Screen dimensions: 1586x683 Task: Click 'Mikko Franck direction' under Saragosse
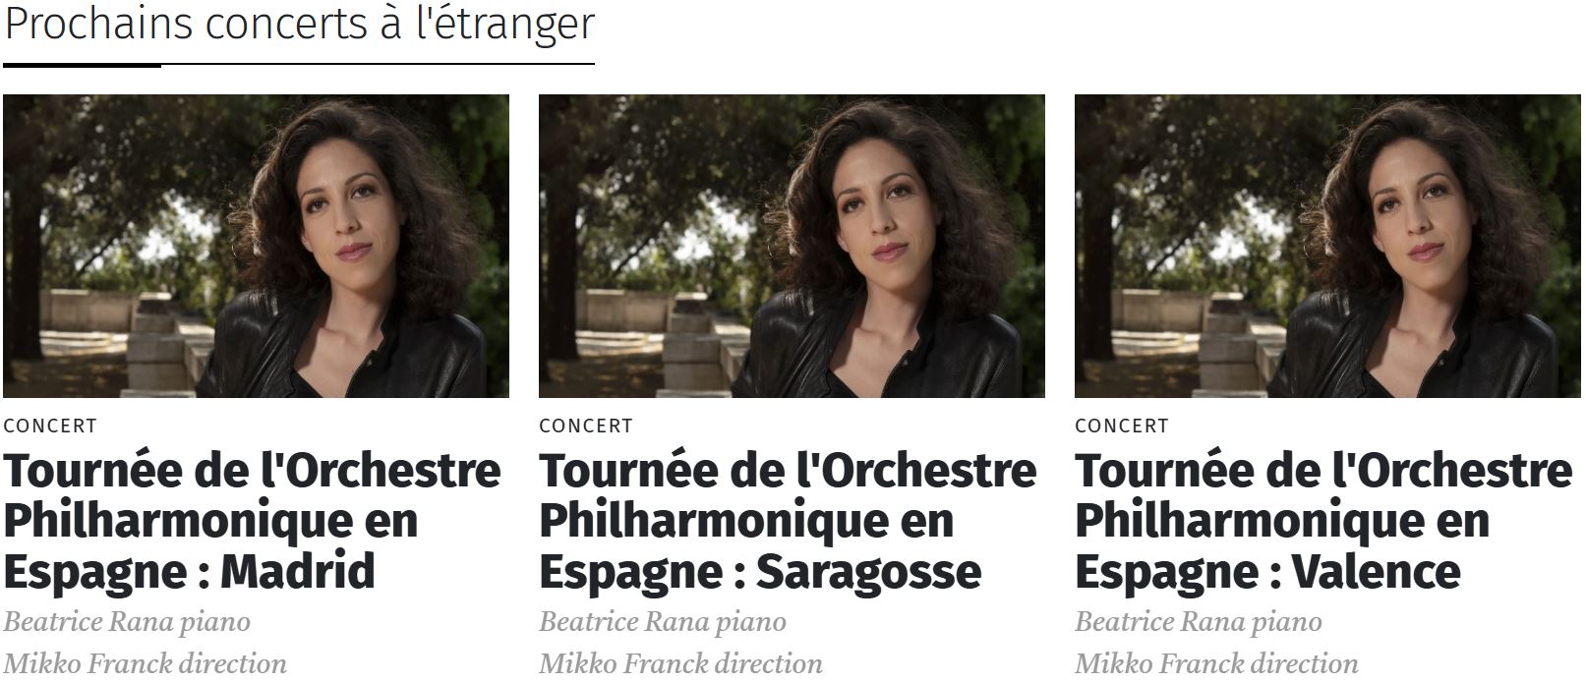tap(680, 663)
